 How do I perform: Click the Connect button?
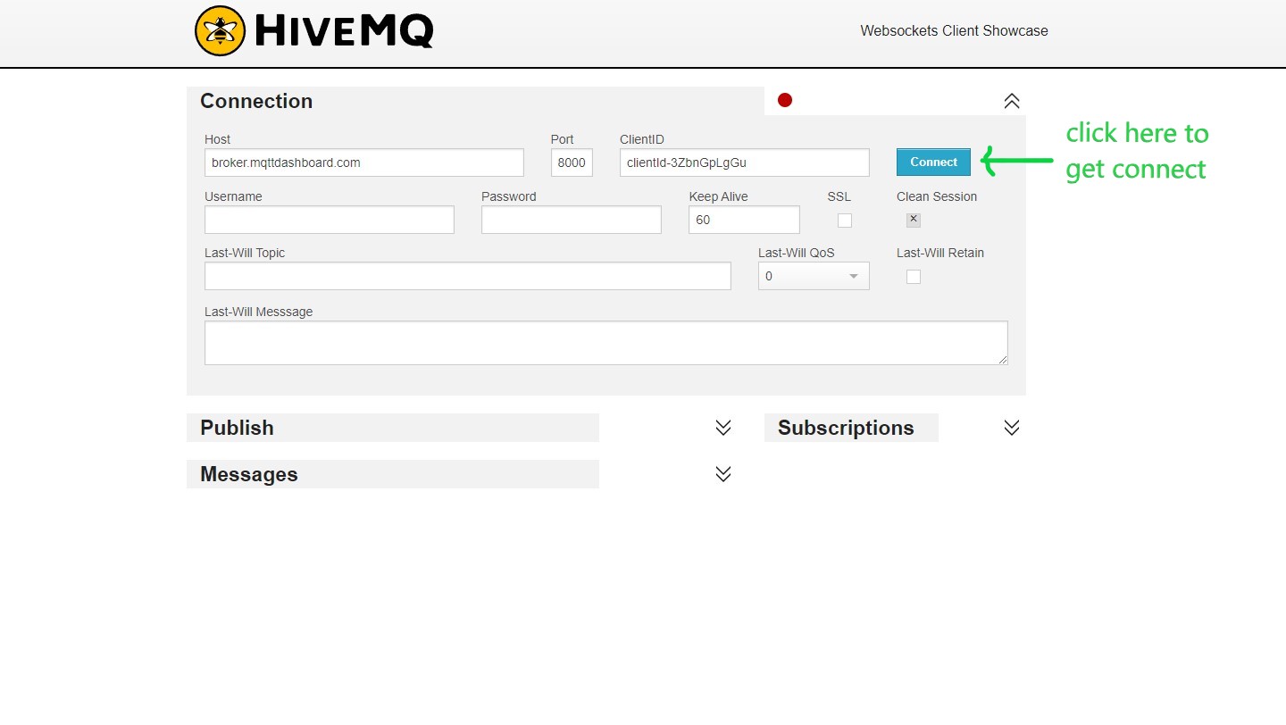click(x=933, y=162)
